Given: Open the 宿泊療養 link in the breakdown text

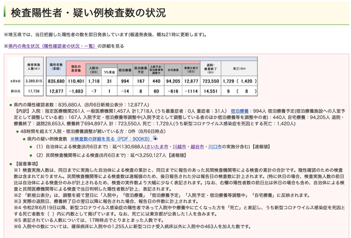Looking at the screenshot, I should [x=239, y=111].
